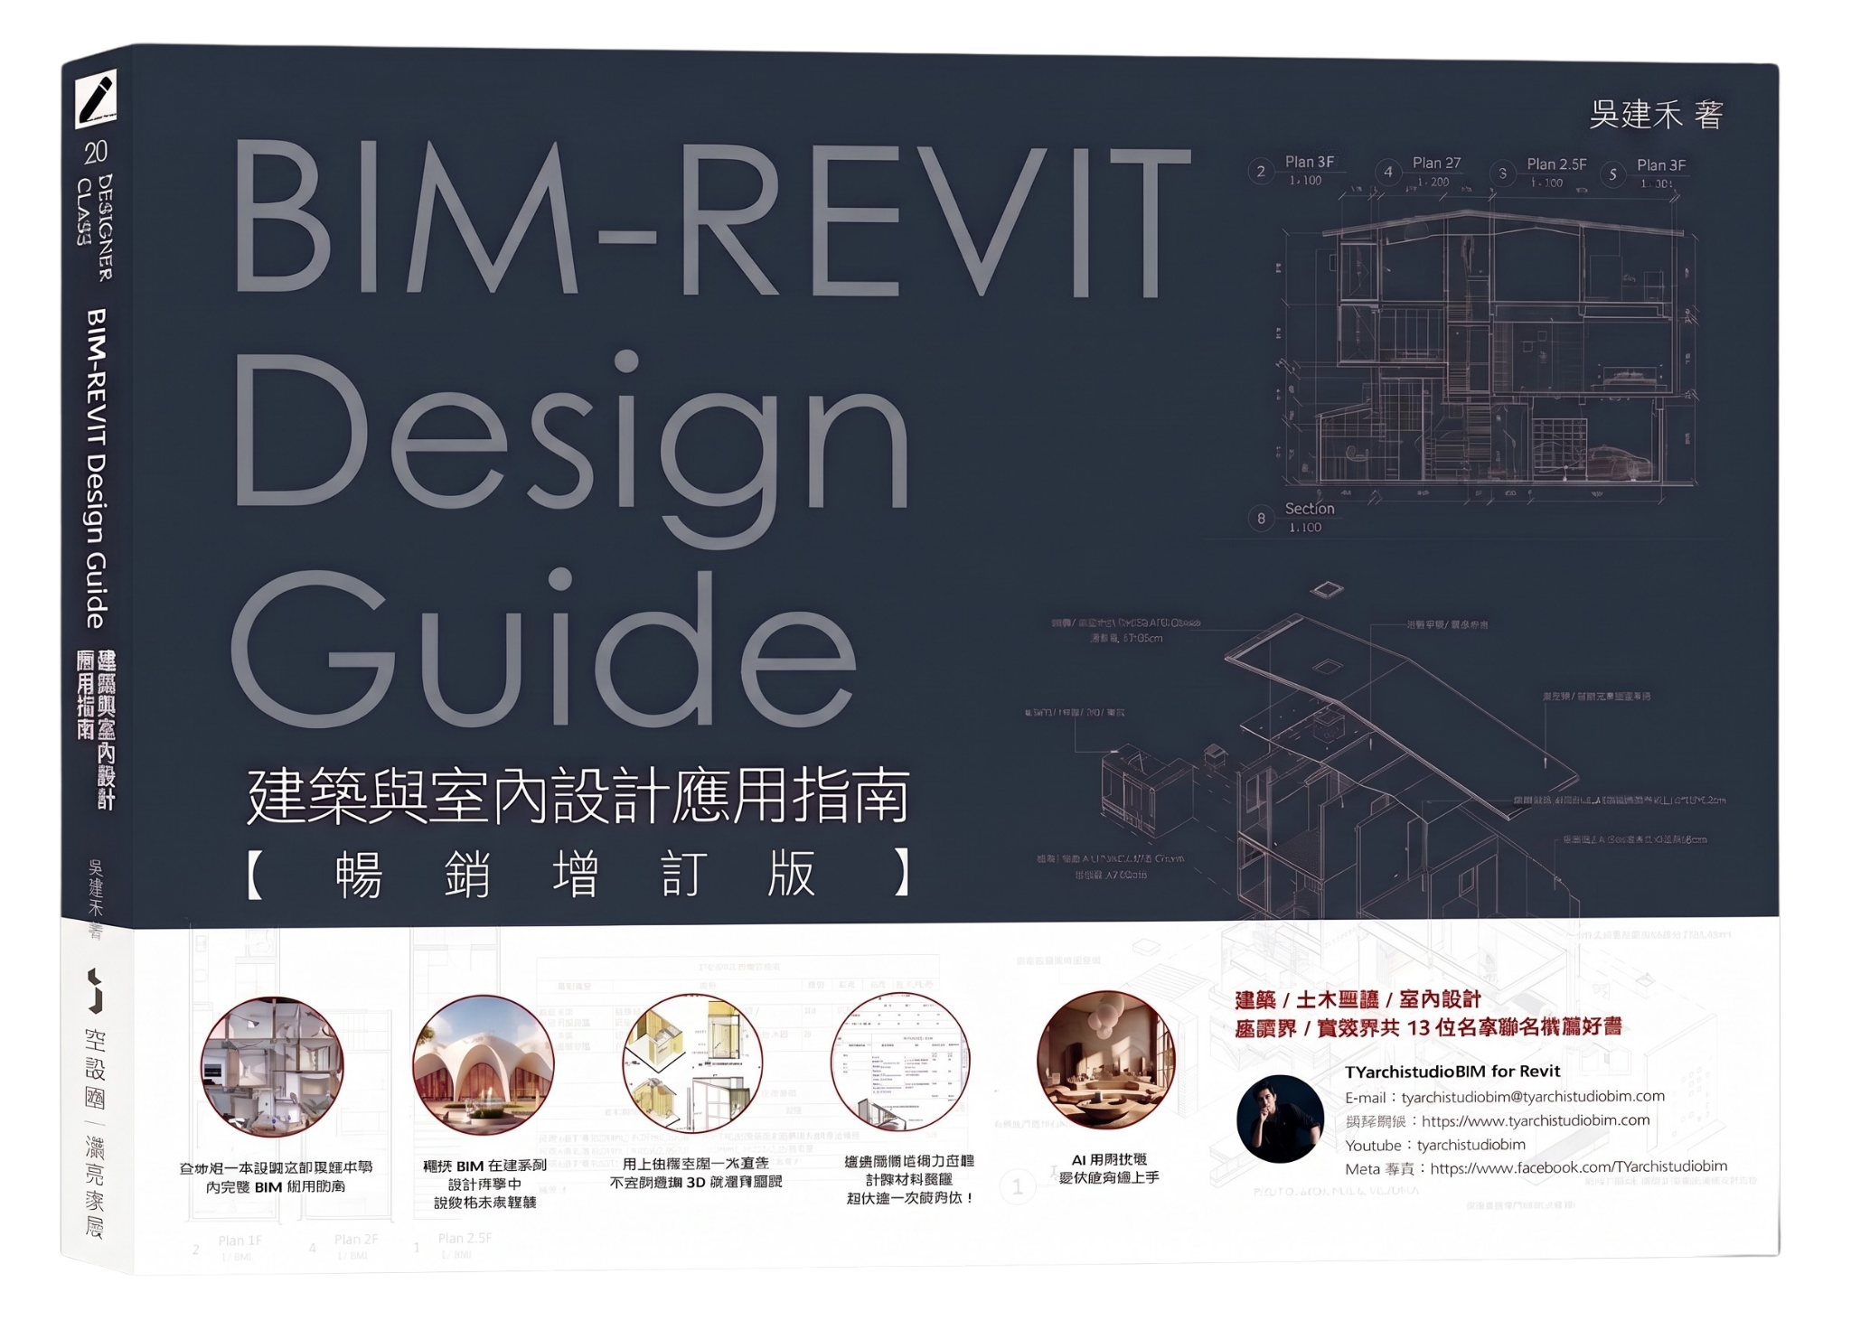Screen dimensions: 1851x1330
Task: Click the circled number 4 Plan 27 marker
Action: pos(1387,171)
